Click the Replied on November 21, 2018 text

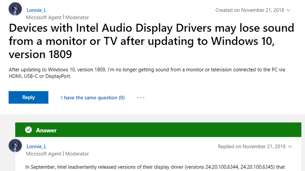coord(252,147)
